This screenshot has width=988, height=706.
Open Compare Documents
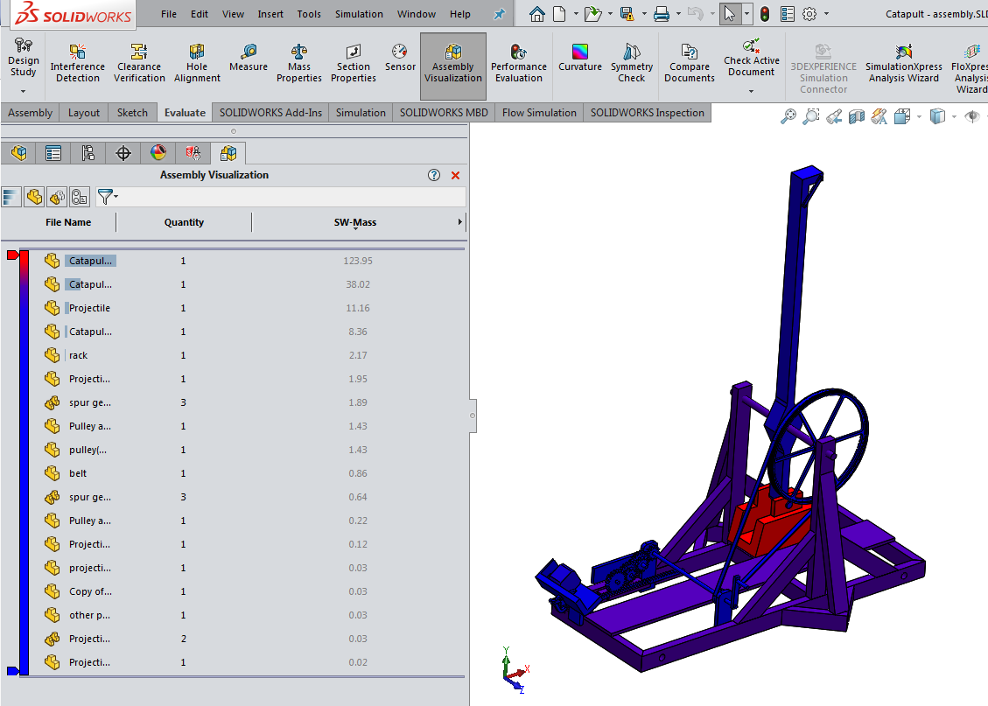690,64
